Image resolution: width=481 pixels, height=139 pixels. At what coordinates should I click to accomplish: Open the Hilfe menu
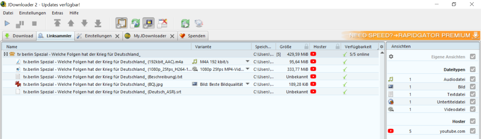pyautogui.click(x=74, y=13)
